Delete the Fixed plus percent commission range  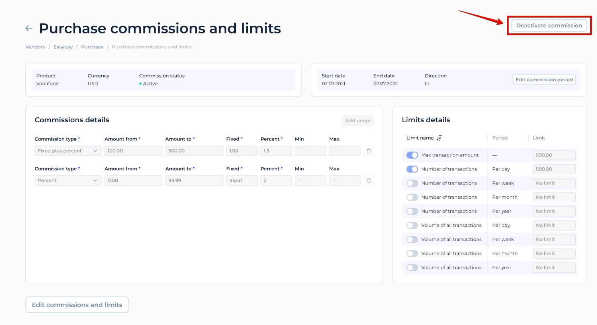(x=368, y=150)
